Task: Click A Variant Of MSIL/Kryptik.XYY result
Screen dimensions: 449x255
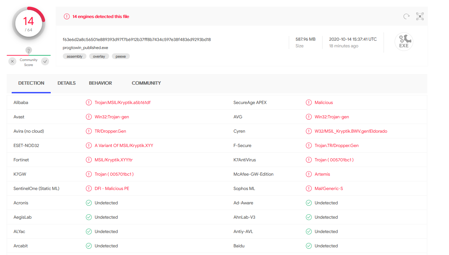Action: pyautogui.click(x=124, y=146)
